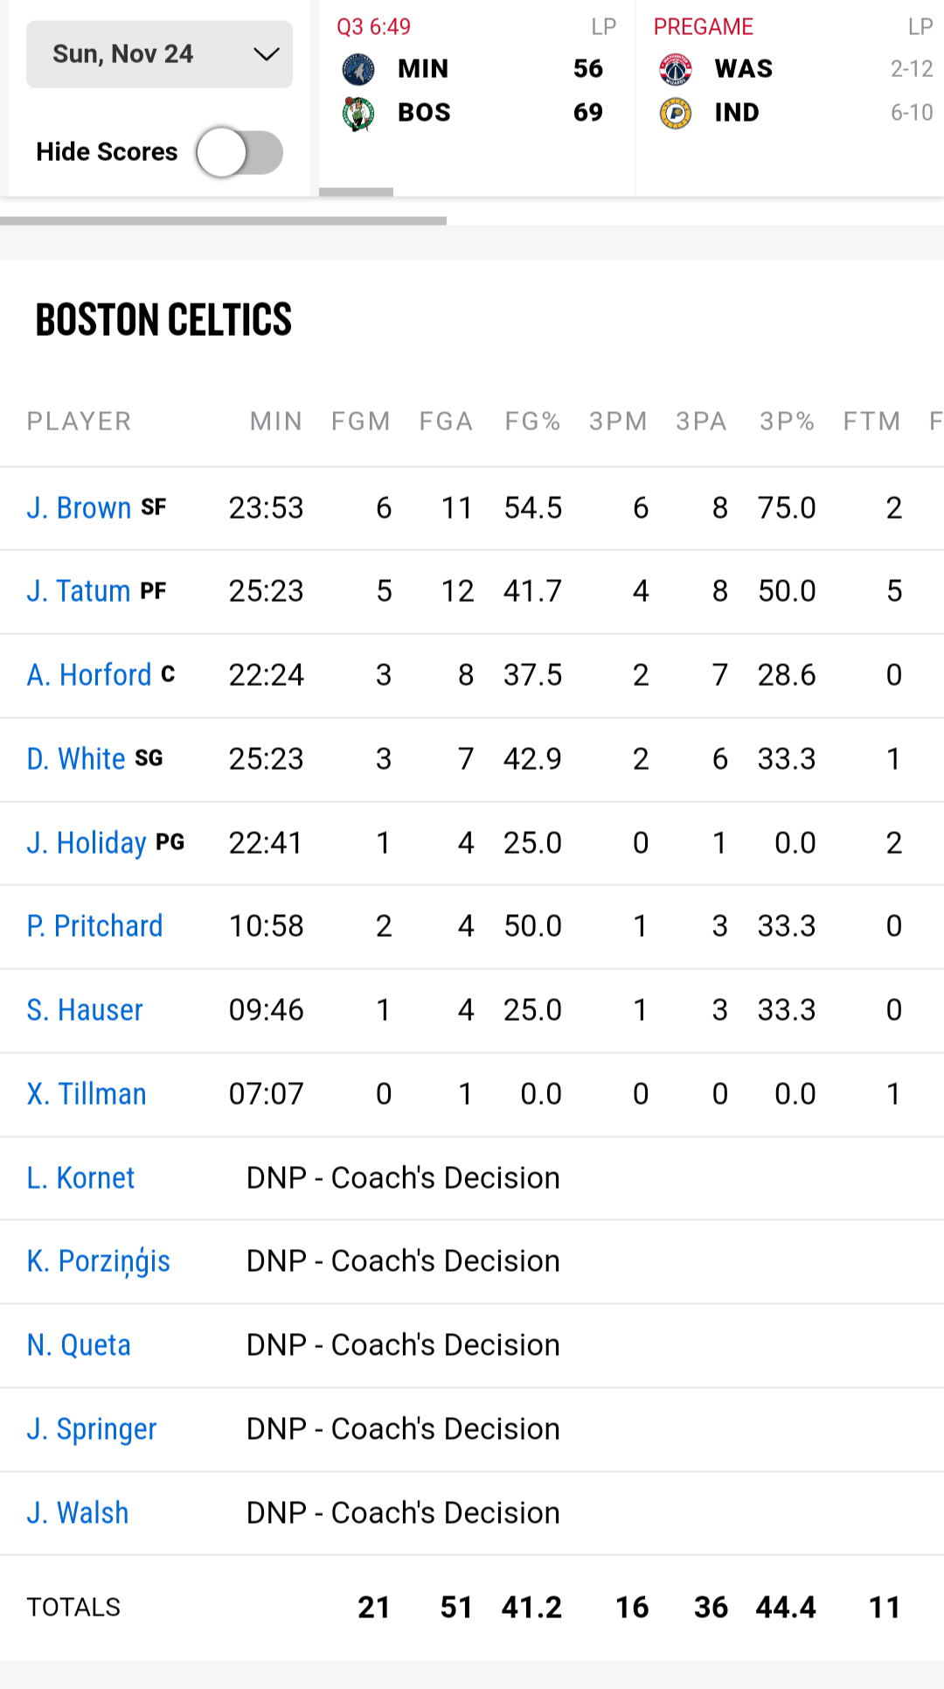Click the horizontal scoreboard scrollbar
Viewport: 944px width, 1689px height.
pyautogui.click(x=223, y=221)
